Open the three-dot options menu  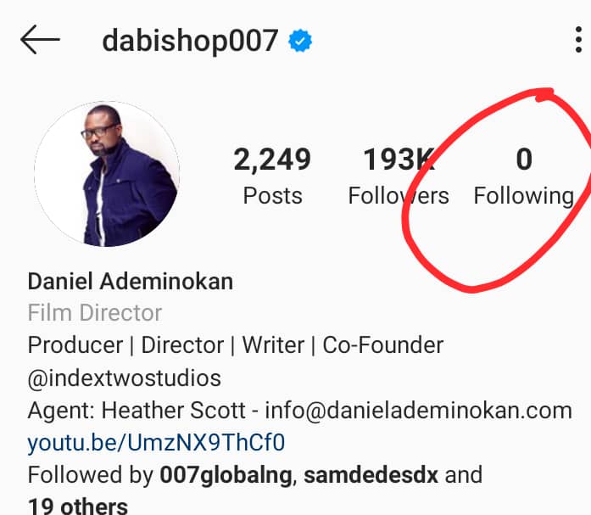pyautogui.click(x=578, y=40)
